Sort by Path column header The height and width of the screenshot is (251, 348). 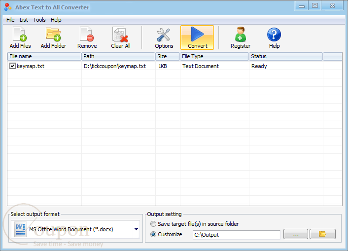118,56
